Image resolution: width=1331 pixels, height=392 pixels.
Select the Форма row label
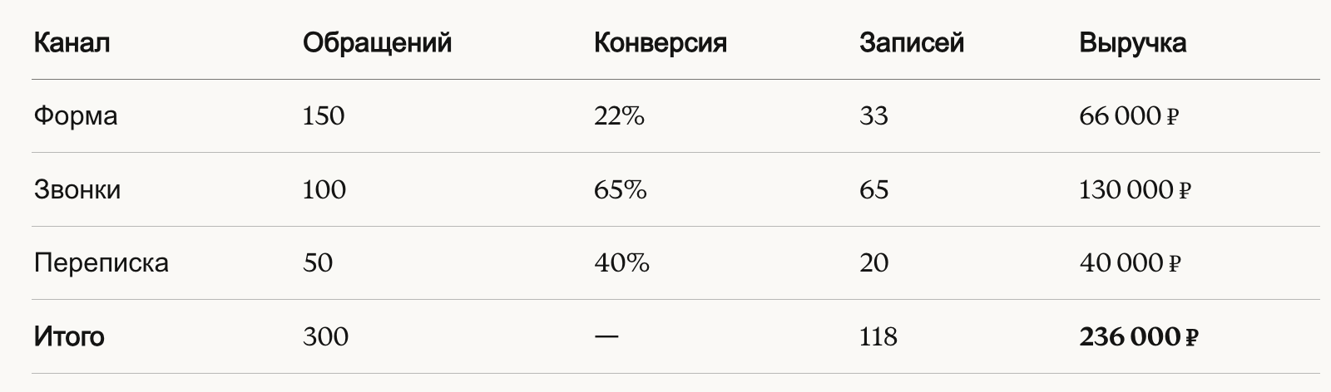76,115
